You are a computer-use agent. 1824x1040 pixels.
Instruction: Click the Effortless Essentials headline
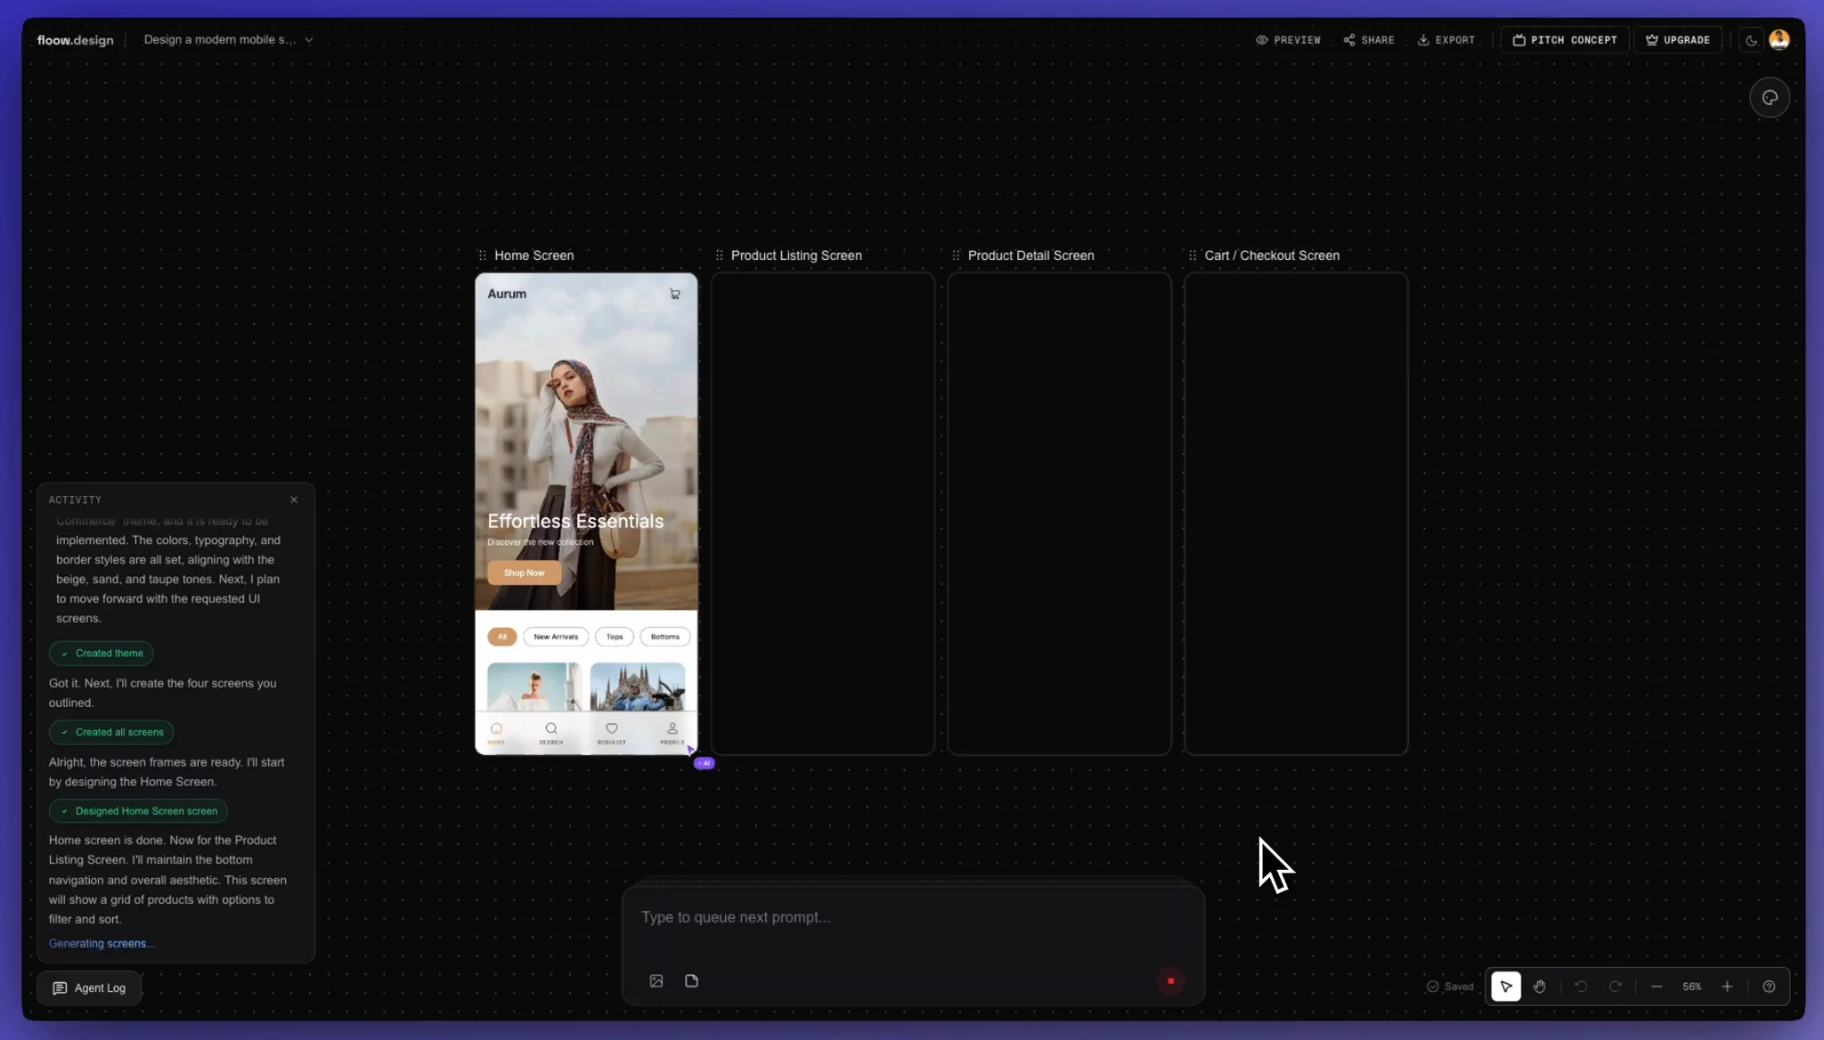tap(575, 522)
